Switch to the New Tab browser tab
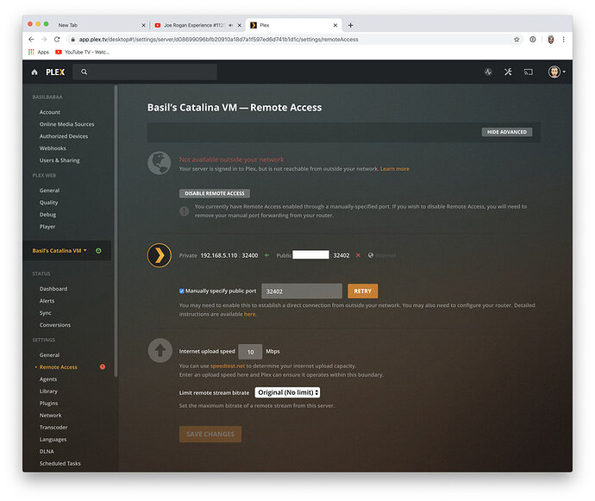The width and height of the screenshot is (595, 501). click(x=99, y=25)
